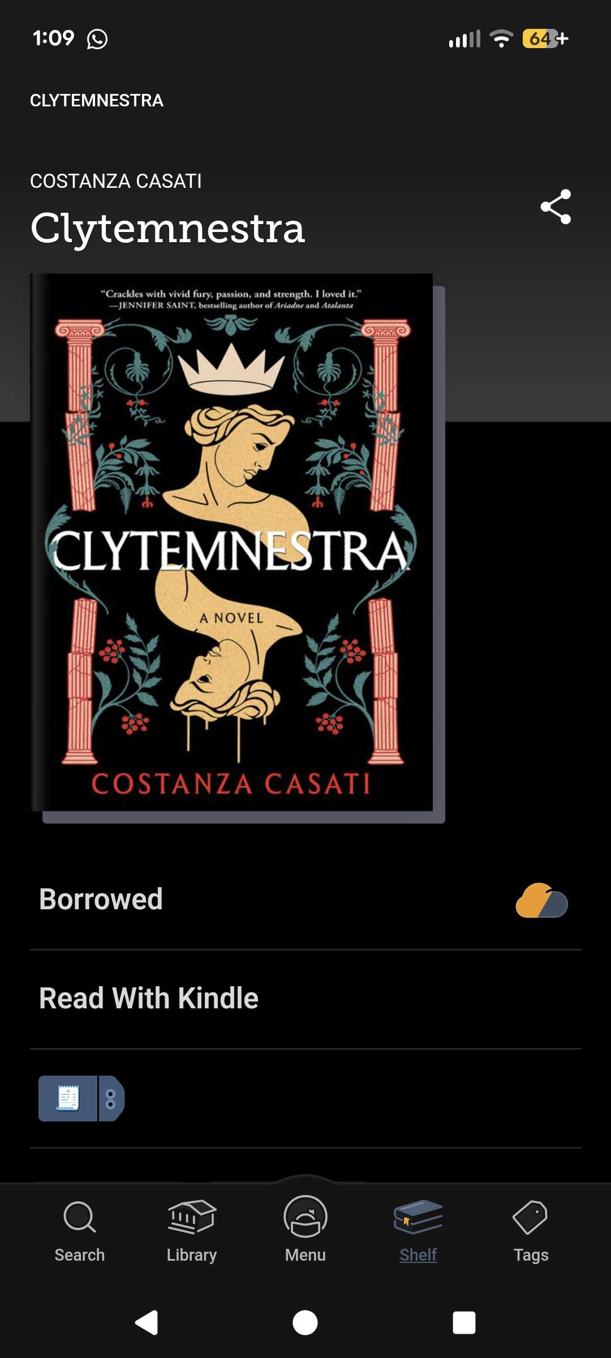Tap the Clytemnestra book cover
The image size is (611, 1358).
click(232, 543)
